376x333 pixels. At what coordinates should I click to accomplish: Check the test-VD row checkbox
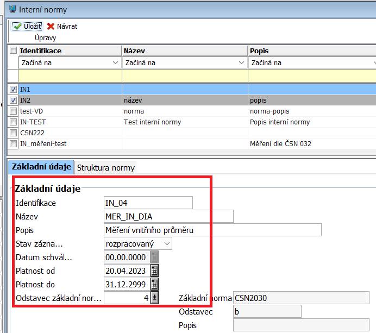pos(13,111)
